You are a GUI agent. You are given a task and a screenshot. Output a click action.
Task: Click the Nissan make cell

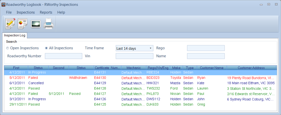175,94
